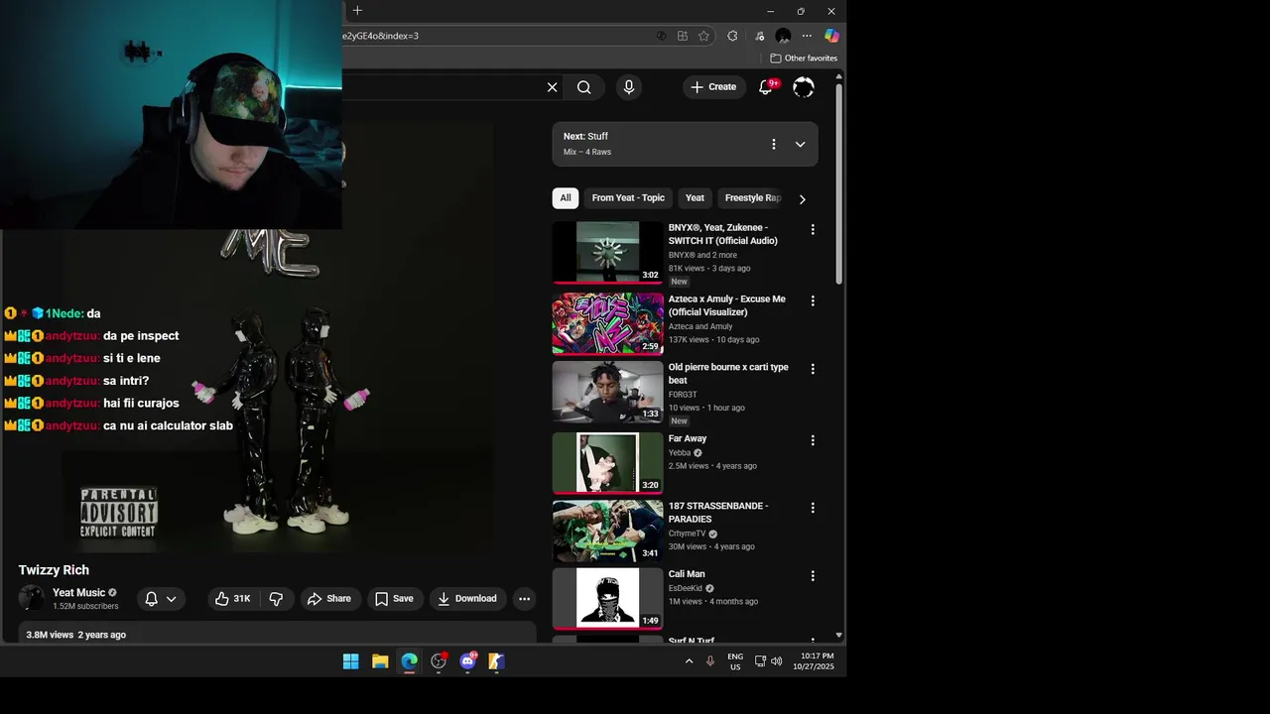Open Old pierre bourne type beat thumbnail

point(608,392)
